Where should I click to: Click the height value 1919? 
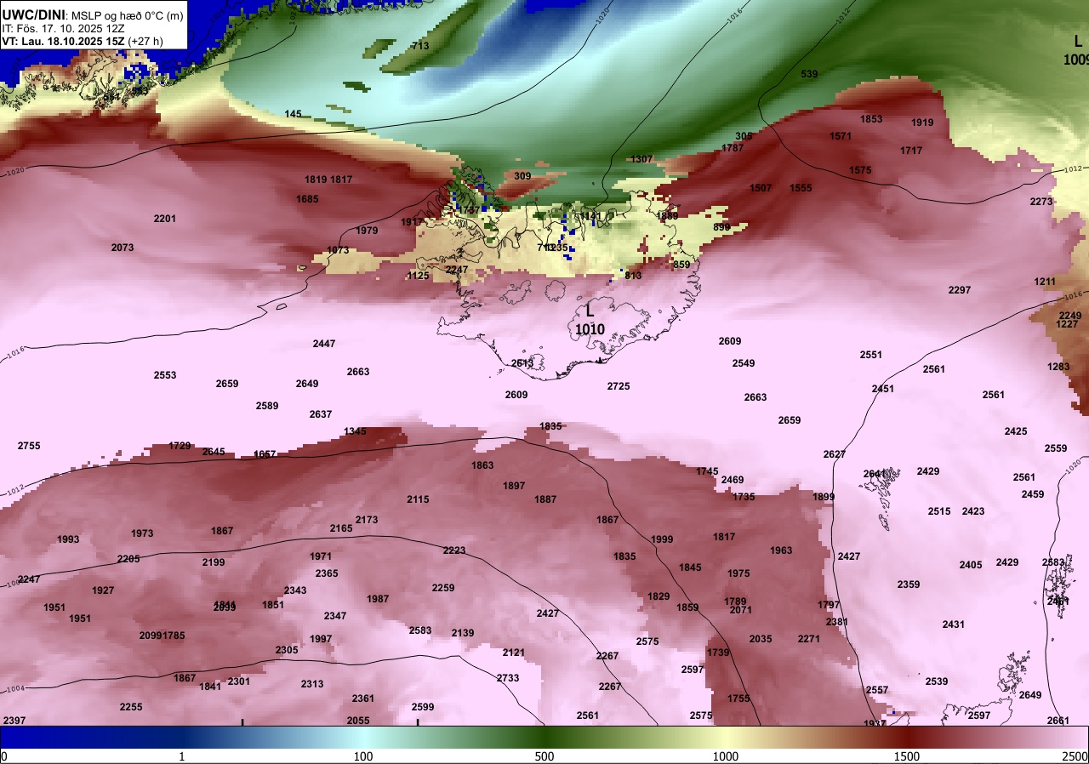922,123
